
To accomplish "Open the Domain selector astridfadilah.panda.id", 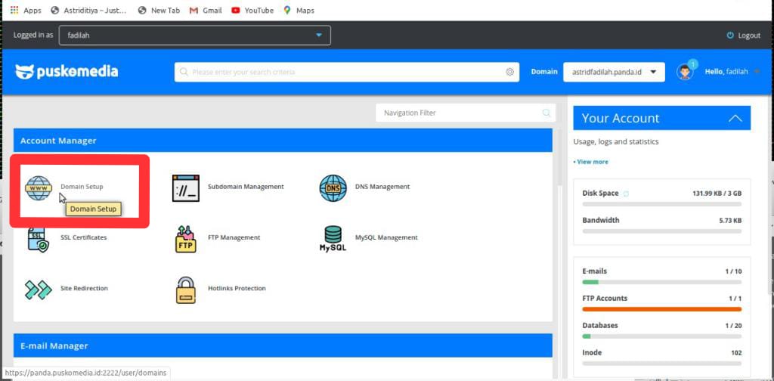I will (x=613, y=72).
